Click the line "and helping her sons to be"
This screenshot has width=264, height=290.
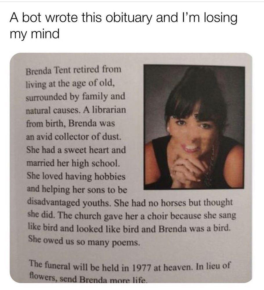(x=77, y=190)
